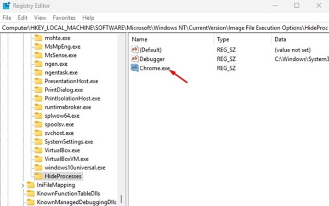Click the KnownFunctionTableDlls folder icon
This screenshot has height=206, width=329.
pyautogui.click(x=31, y=193)
